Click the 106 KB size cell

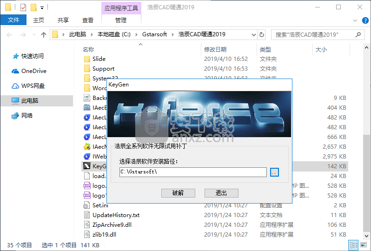tap(337, 225)
